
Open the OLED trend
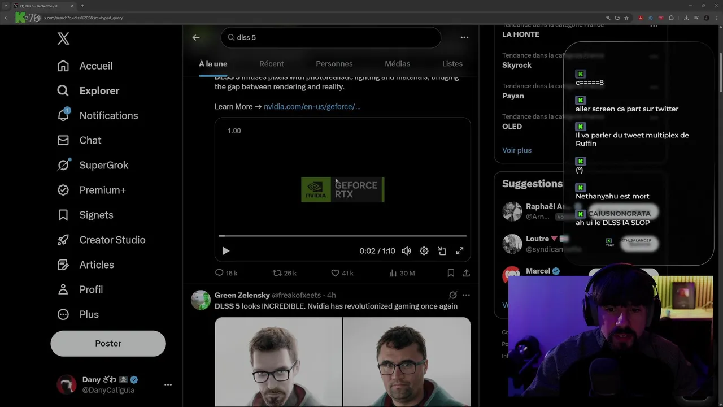512,126
